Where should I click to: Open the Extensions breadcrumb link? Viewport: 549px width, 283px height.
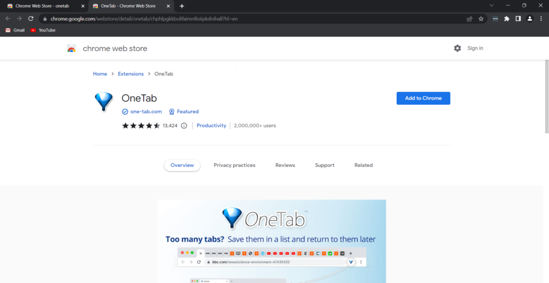(131, 74)
